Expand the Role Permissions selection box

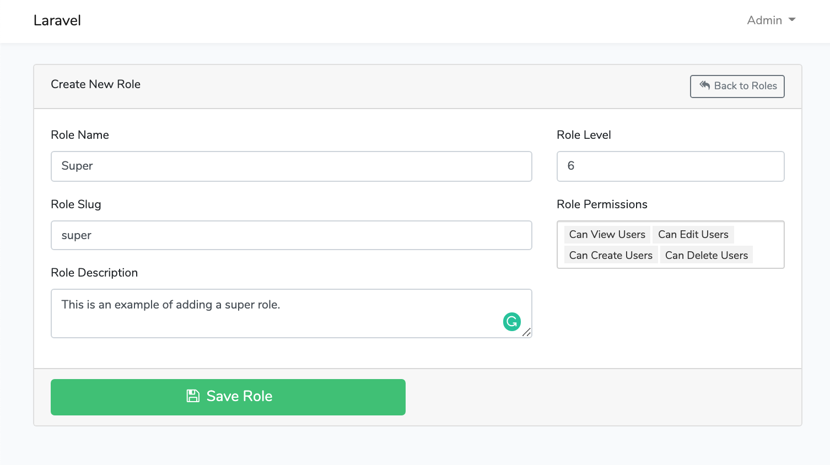(x=670, y=245)
